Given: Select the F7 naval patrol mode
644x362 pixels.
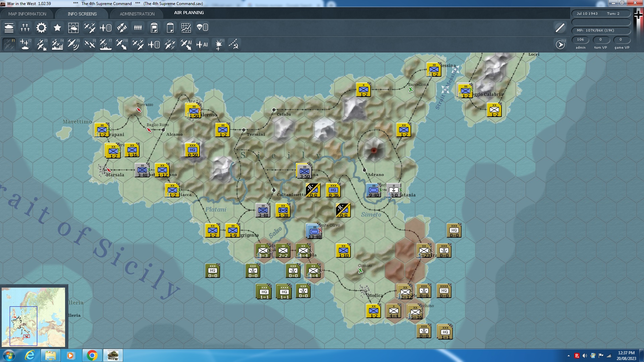Looking at the screenshot, I should [106, 44].
